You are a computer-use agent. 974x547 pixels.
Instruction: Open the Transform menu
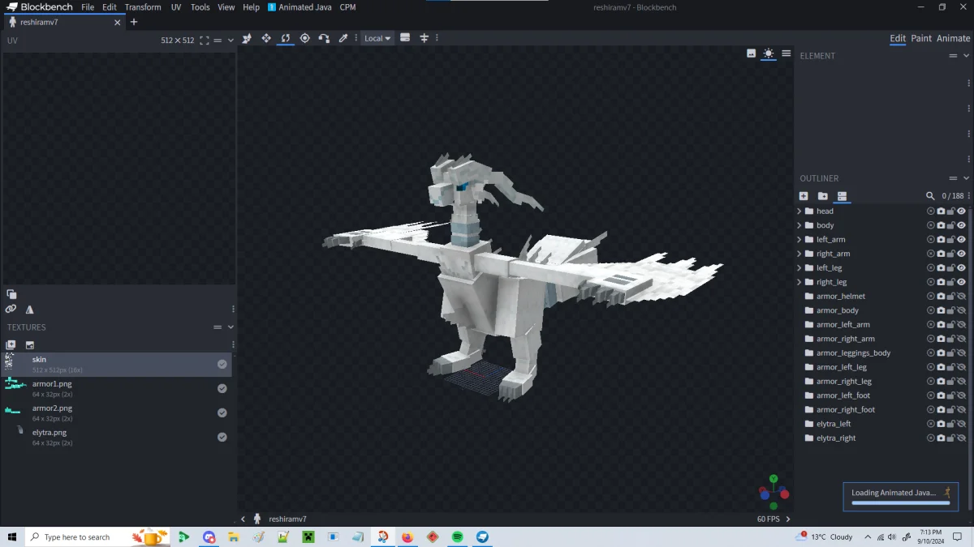tap(143, 7)
